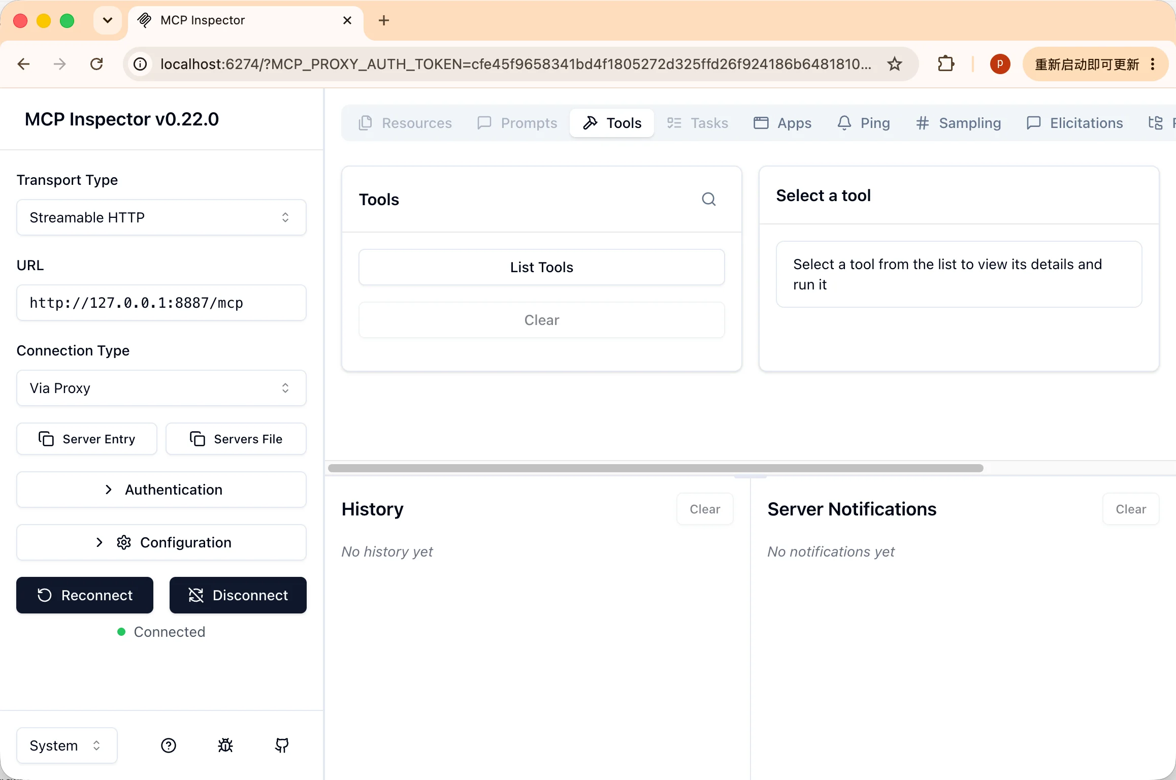Expand the Authentication section
This screenshot has height=780, width=1176.
tap(161, 490)
